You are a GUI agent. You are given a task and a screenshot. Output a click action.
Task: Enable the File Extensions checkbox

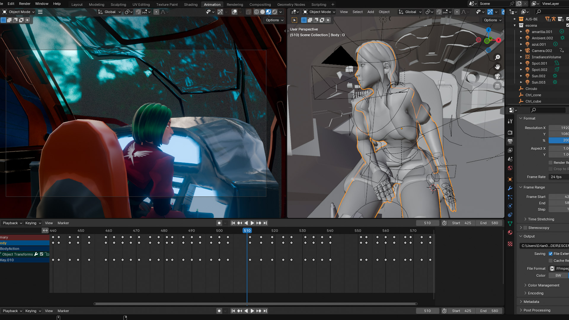tap(551, 254)
